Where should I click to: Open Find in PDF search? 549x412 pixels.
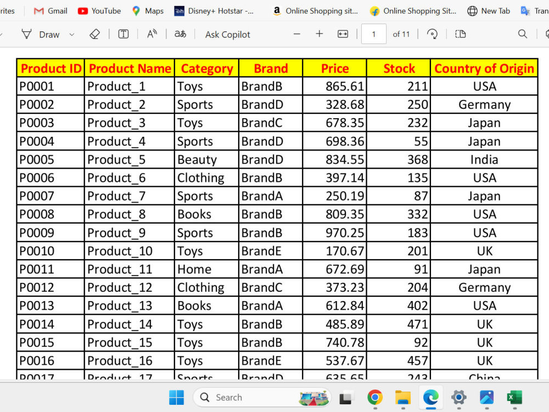point(523,34)
